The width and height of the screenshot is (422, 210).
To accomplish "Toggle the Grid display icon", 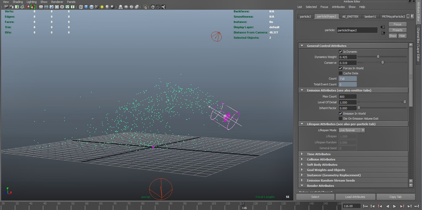I will (41, 7).
